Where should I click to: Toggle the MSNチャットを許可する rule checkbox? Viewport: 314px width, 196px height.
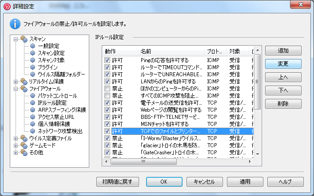(107, 124)
